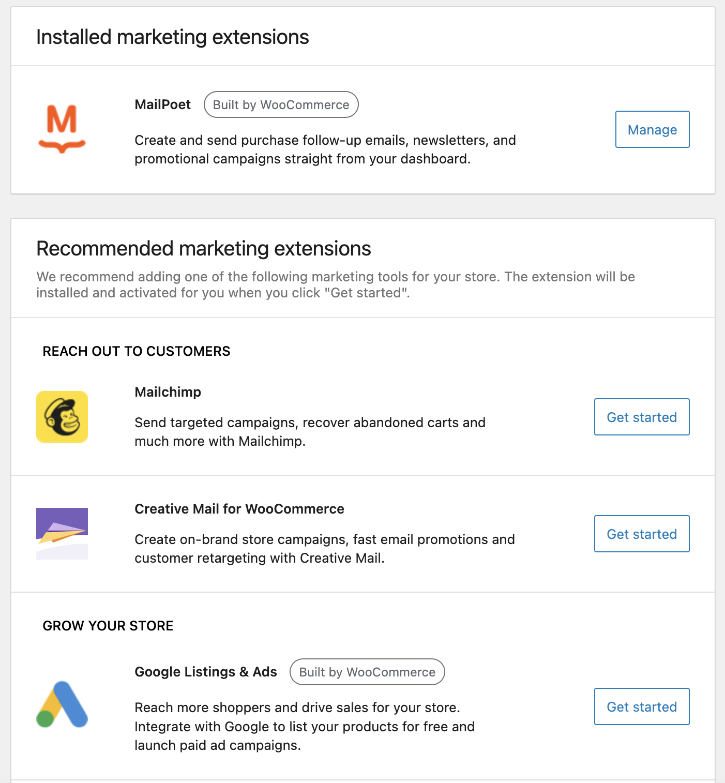
Task: Click the Google Listings & Ads title
Action: pos(205,672)
